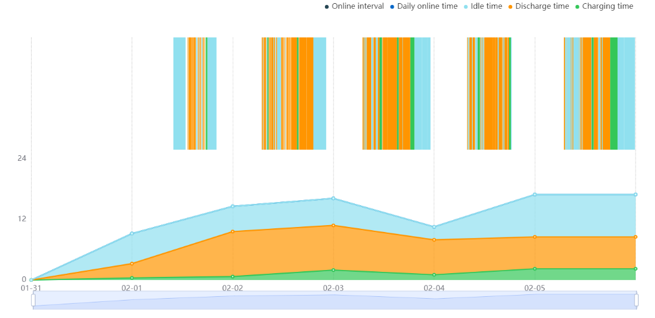Click the green Charging time legend dot
This screenshot has height=318, width=655.
577,7
